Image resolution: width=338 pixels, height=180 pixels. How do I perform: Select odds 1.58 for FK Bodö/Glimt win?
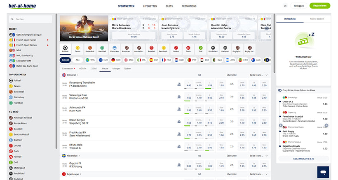209,84
